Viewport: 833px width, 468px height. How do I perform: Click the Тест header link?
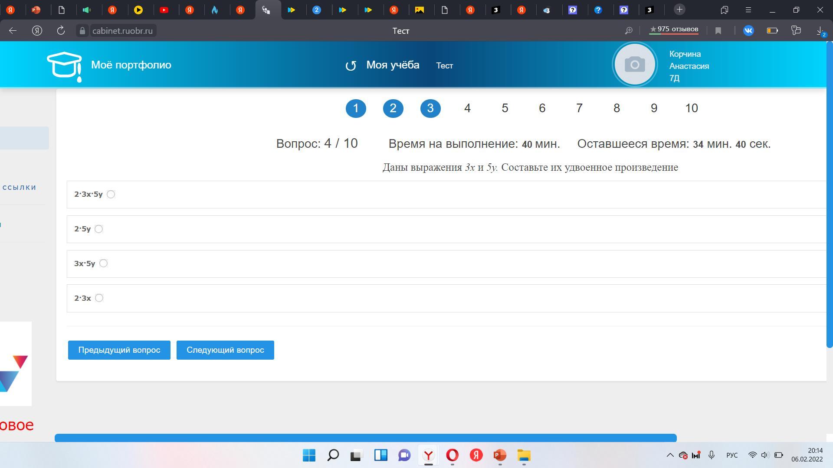(444, 65)
